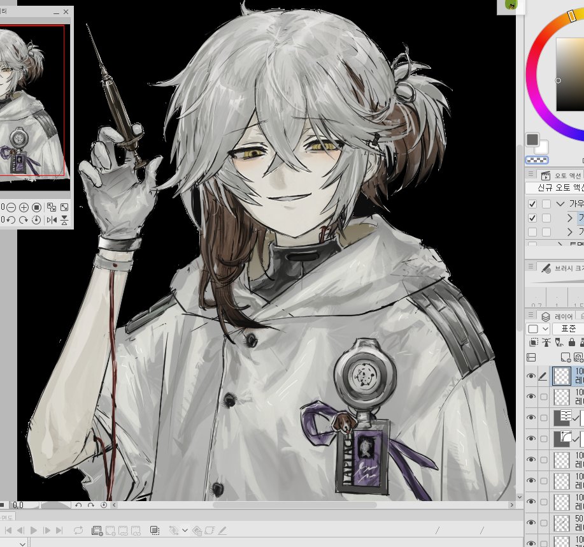This screenshot has width=584, height=547.
Task: Open dropdown arrow beside timeline keyframe icon
Action: point(185,530)
